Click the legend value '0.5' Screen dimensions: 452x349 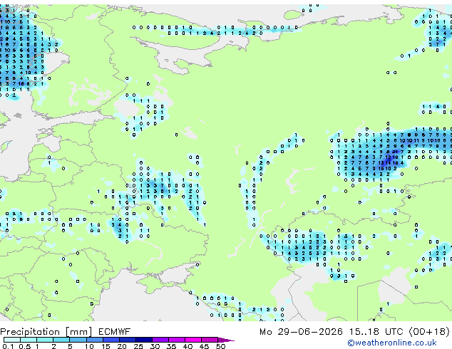[25, 346]
